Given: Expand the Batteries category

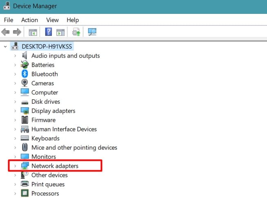Looking at the screenshot, I should pos(15,65).
